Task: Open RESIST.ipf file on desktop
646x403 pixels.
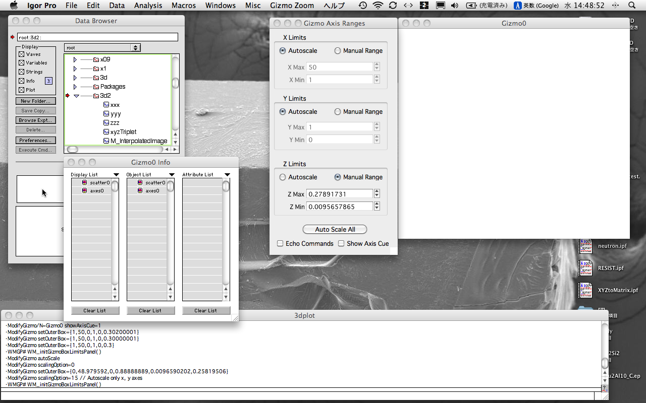Action: click(x=585, y=268)
